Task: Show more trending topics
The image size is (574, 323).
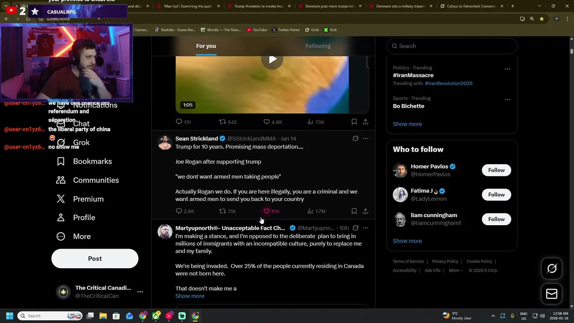Action: pyautogui.click(x=407, y=124)
